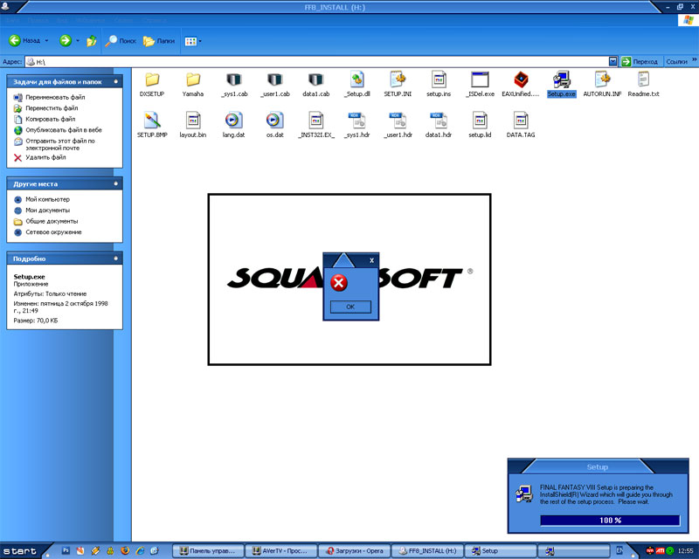Click the Setup progress bar at 100%
This screenshot has width=699, height=559.
610,521
